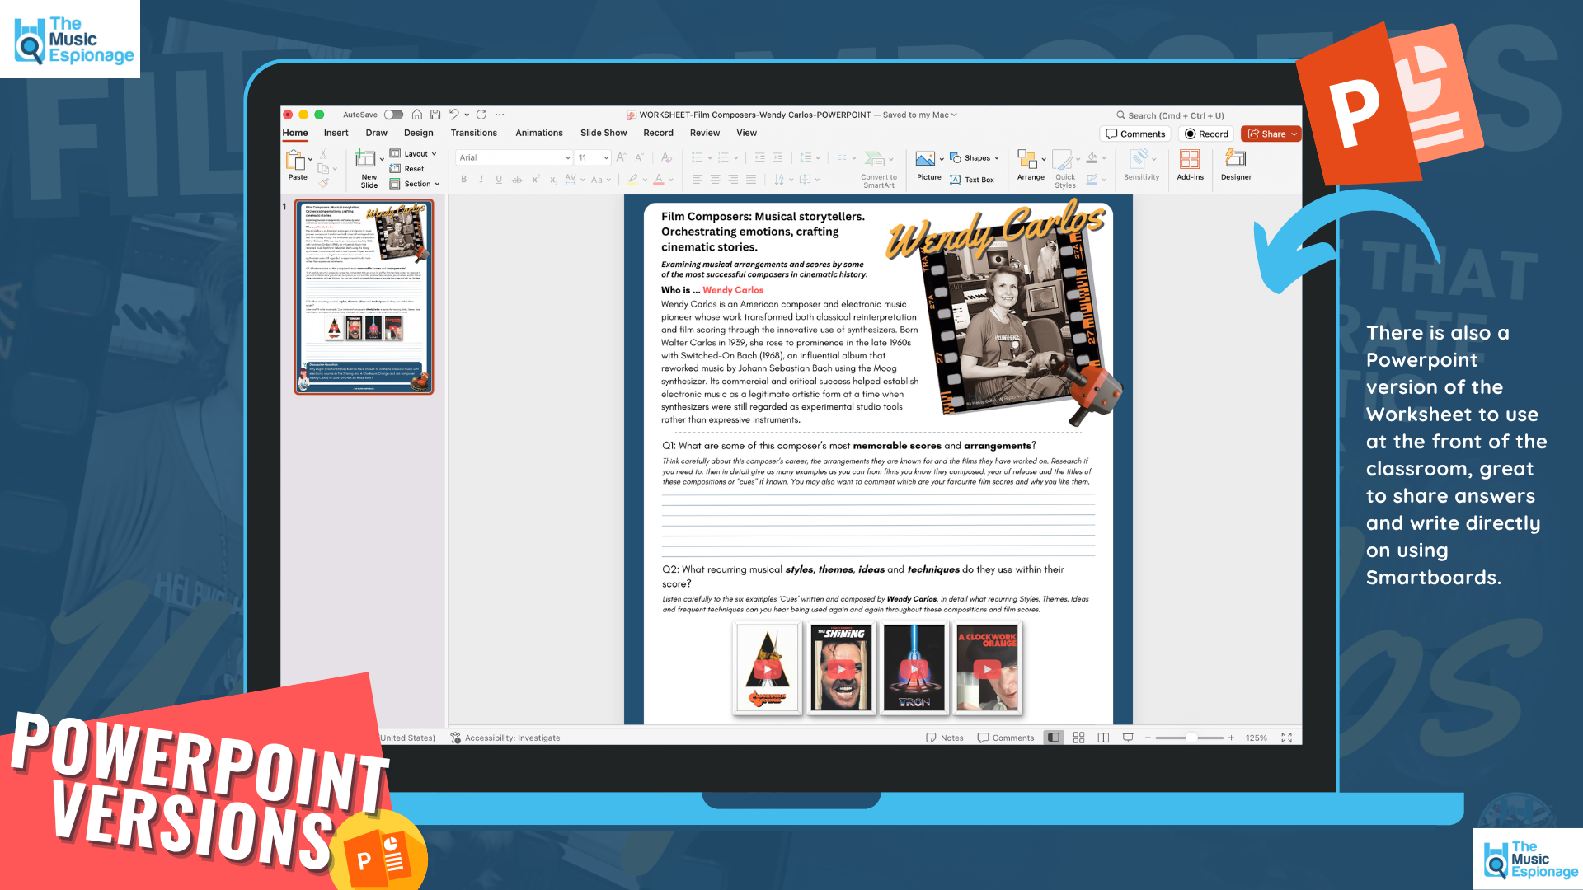The height and width of the screenshot is (890, 1583).
Task: Insert a Picture
Action: (928, 165)
